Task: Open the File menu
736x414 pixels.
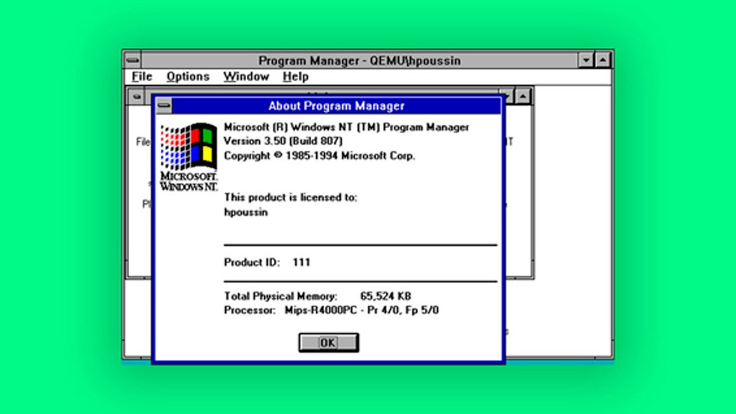Action: 141,76
